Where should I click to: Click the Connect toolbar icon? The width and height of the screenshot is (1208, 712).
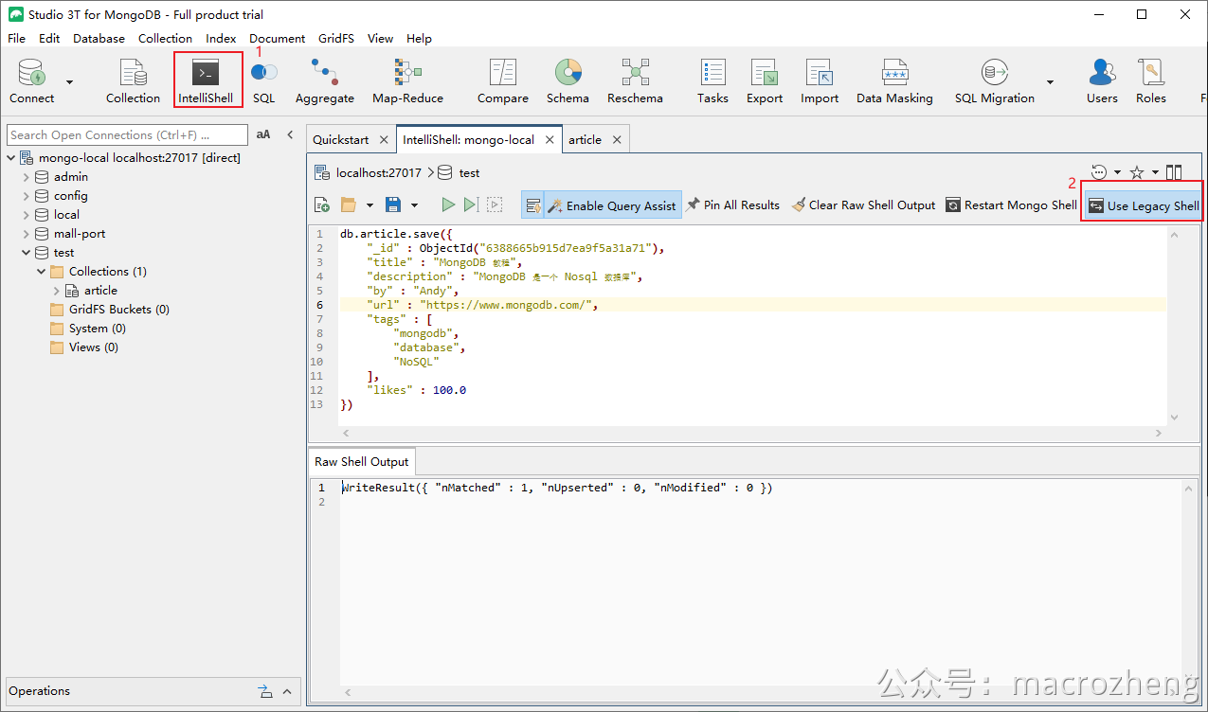pyautogui.click(x=31, y=80)
